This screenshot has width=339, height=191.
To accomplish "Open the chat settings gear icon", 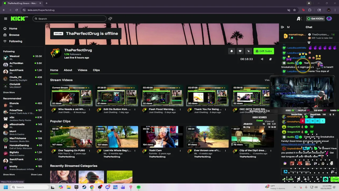I will pyautogui.click(x=318, y=179).
